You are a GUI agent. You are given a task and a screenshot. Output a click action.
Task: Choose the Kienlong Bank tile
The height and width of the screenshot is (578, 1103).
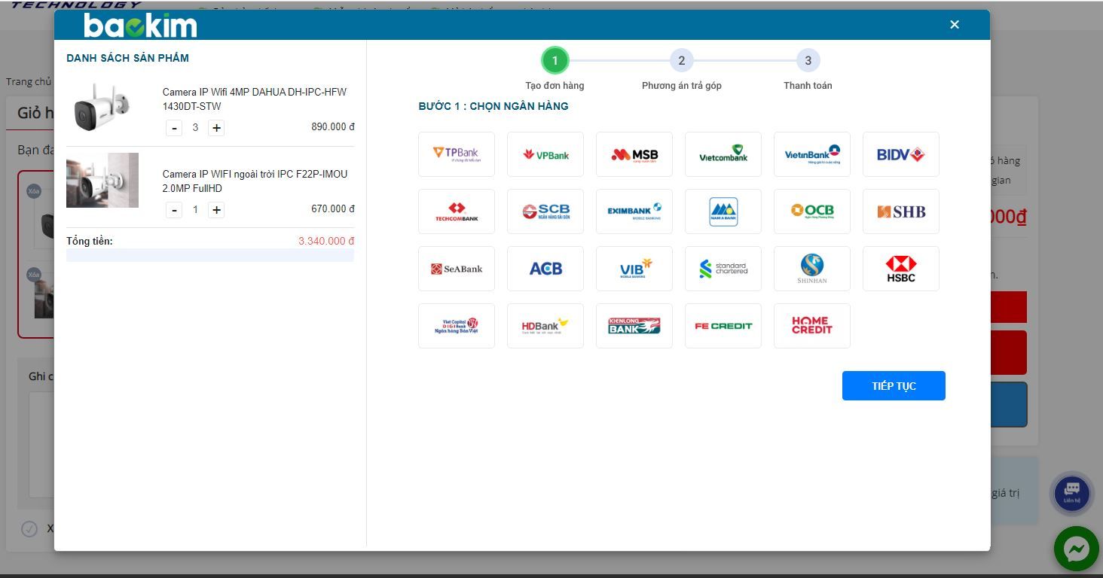tap(634, 326)
